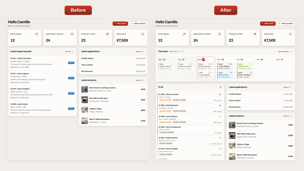Click the euro icon in the After panel's Stock value card

point(290,34)
